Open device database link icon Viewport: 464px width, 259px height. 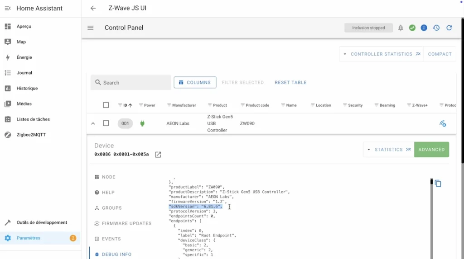(x=158, y=155)
